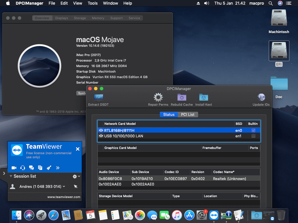Open the File menu
The height and width of the screenshot is (223, 298).
[x=52, y=3]
